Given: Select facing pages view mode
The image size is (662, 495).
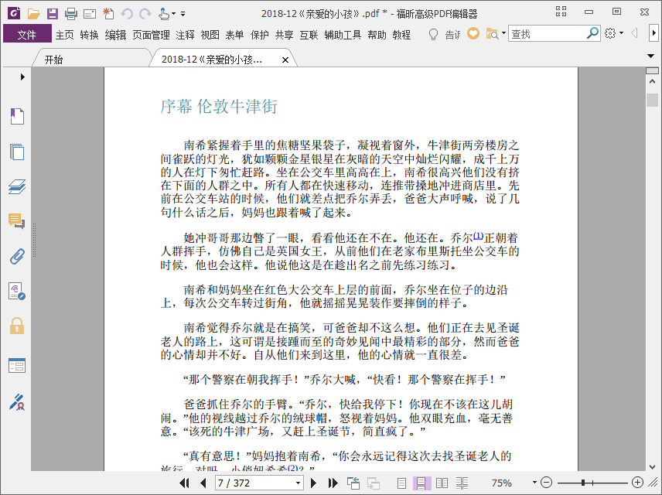Looking at the screenshot, I should click(x=442, y=483).
